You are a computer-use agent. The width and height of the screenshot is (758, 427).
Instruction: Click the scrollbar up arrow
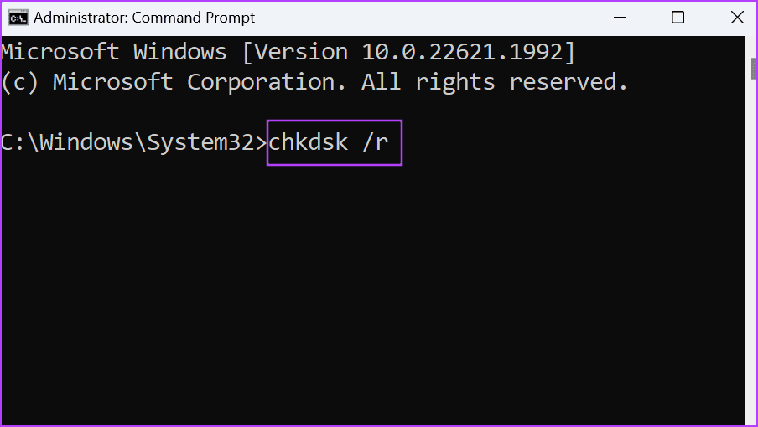751,42
